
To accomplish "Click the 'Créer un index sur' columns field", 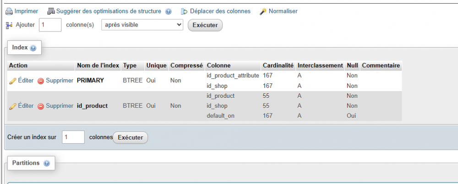I will pos(73,137).
